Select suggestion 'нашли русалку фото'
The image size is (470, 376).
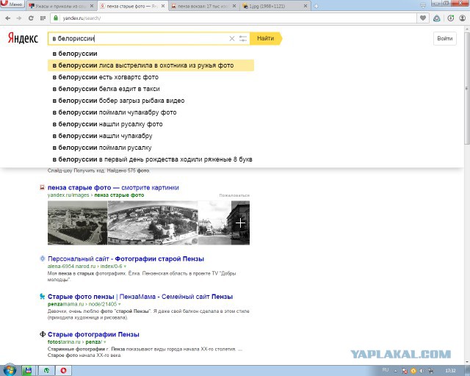coord(151,124)
